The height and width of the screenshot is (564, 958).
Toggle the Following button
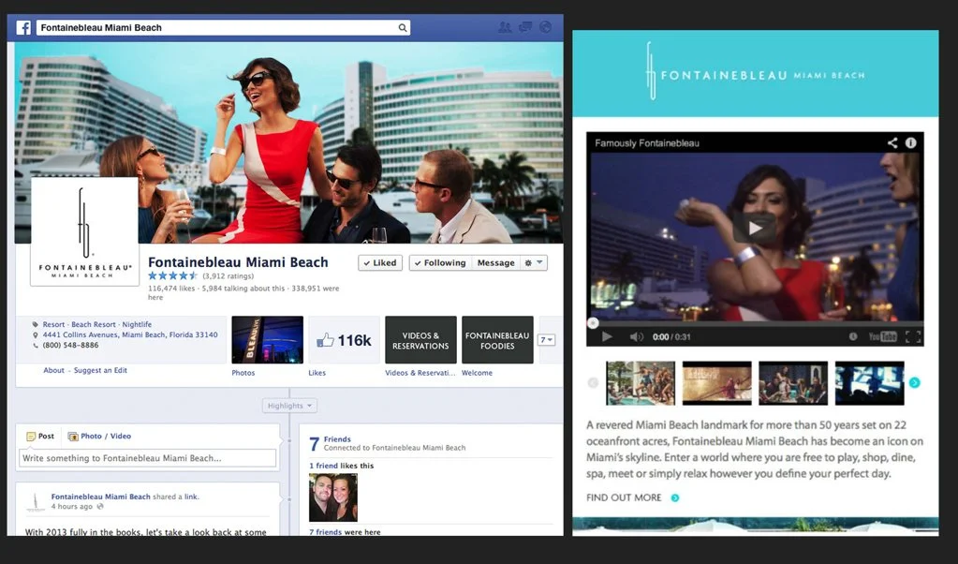(x=440, y=262)
